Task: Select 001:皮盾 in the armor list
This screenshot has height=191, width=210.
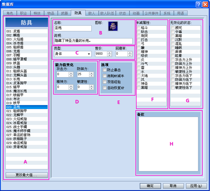Action: [27, 31]
